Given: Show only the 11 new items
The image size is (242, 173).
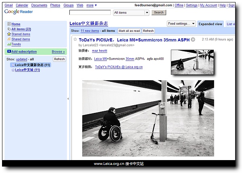Looking at the screenshot, I should (x=90, y=31).
